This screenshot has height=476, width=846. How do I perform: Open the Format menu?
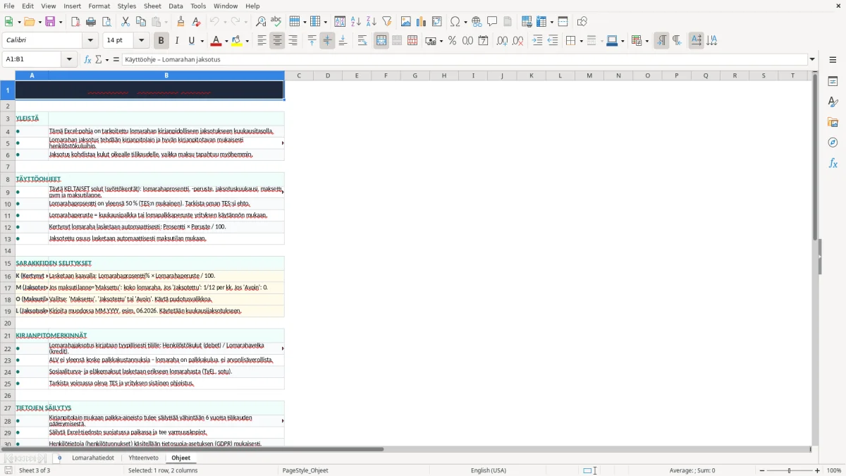click(x=99, y=6)
